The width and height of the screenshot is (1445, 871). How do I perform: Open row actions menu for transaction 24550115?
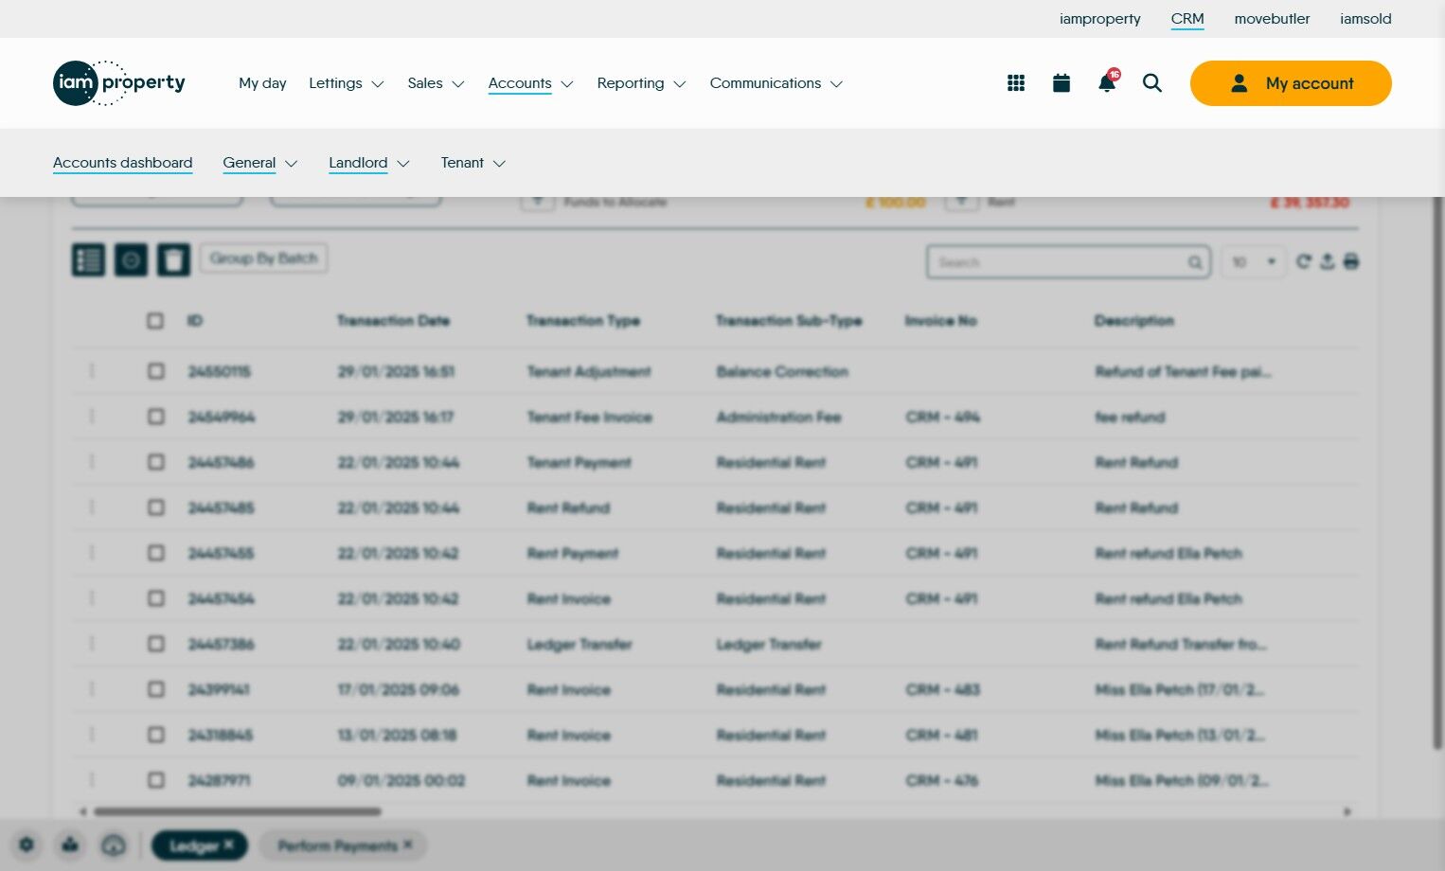pyautogui.click(x=92, y=371)
